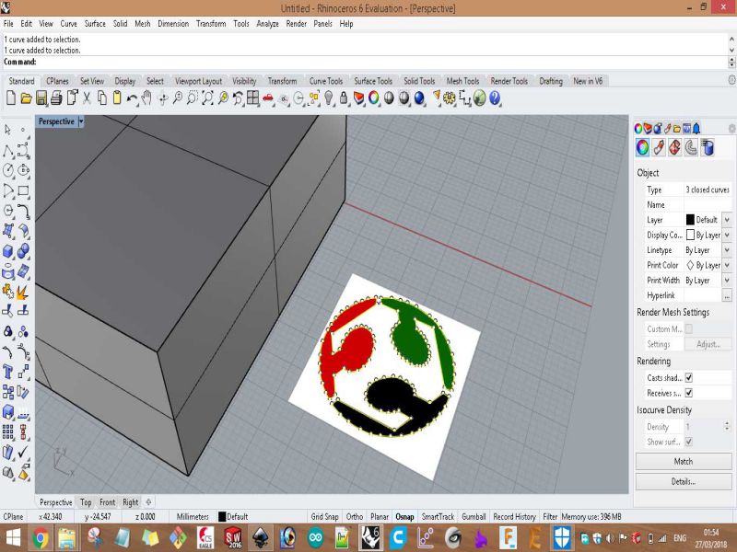The height and width of the screenshot is (552, 737).
Task: Click the white Display Color swatch
Action: [x=690, y=235]
